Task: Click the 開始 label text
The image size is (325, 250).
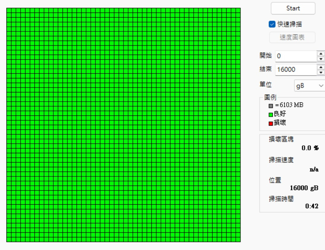Action: coord(266,55)
